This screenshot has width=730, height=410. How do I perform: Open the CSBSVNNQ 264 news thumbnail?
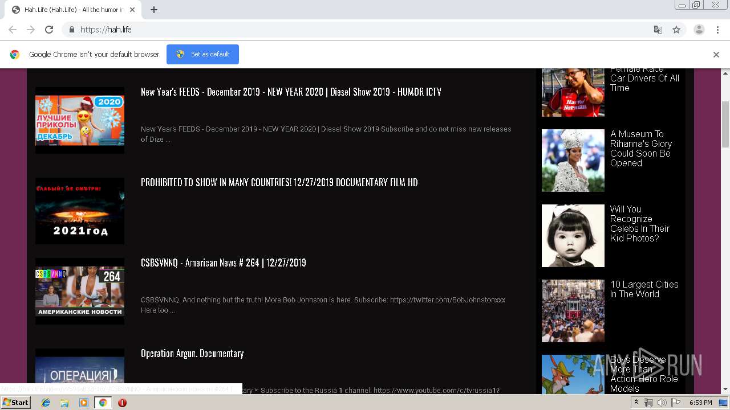pos(80,291)
